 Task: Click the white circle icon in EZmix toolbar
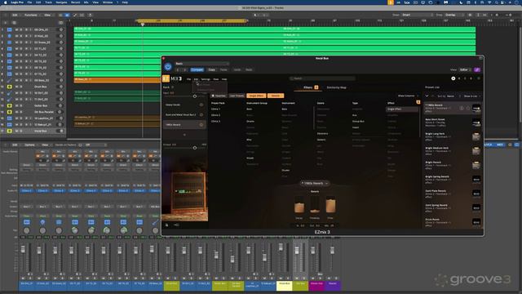click(x=453, y=78)
